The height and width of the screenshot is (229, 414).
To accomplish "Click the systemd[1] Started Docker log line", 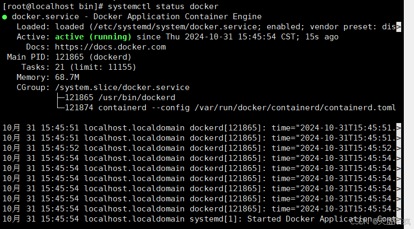I will [x=201, y=219].
